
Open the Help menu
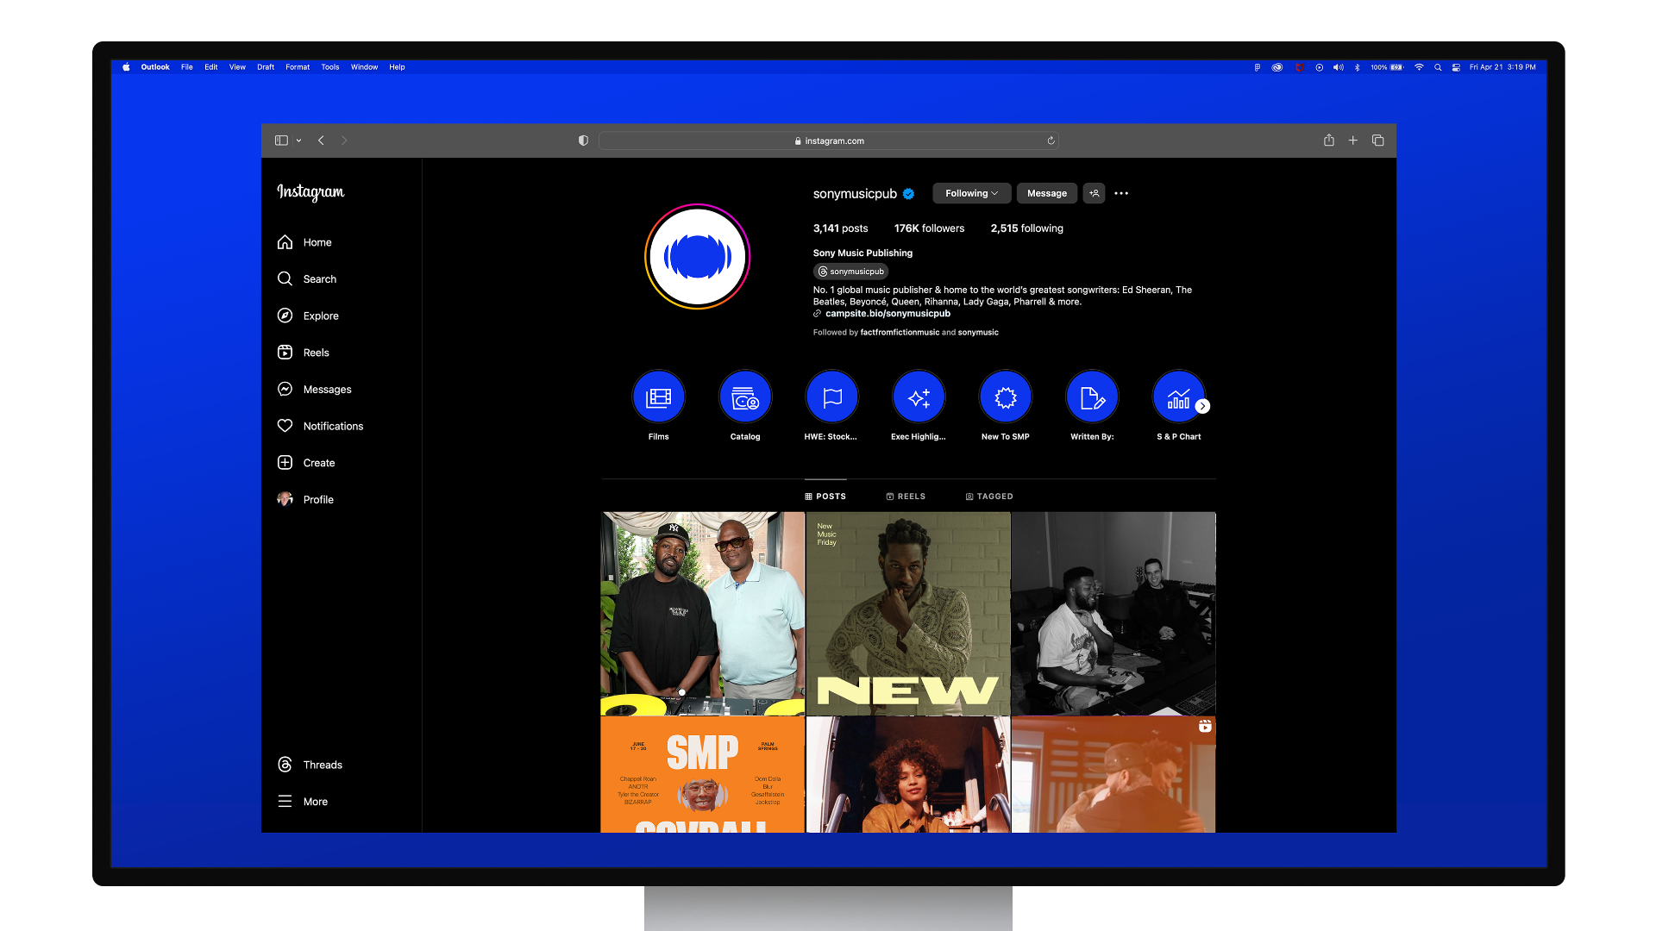point(397,67)
